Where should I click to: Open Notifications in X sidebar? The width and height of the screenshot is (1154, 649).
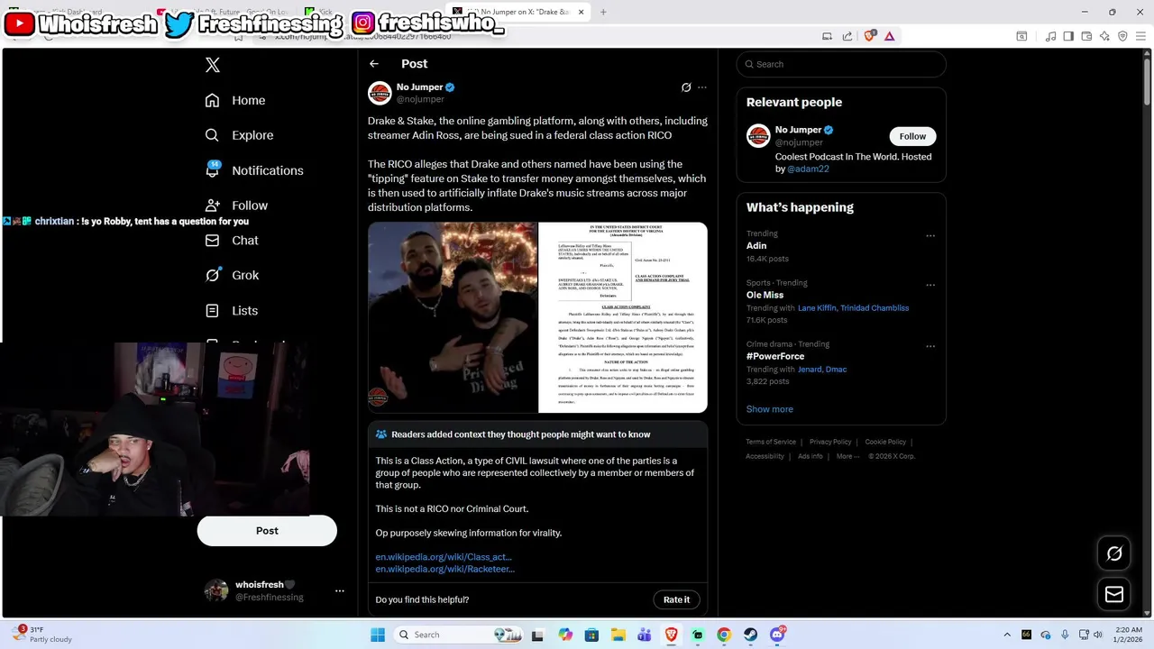coord(254,170)
